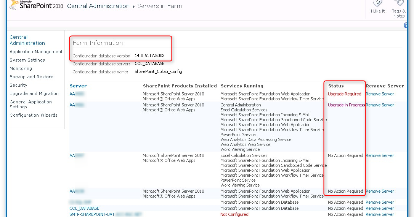Open the SMTP-SHAREPOINT-UAT server link
Viewport: 414px width, 217px height.
click(x=92, y=214)
